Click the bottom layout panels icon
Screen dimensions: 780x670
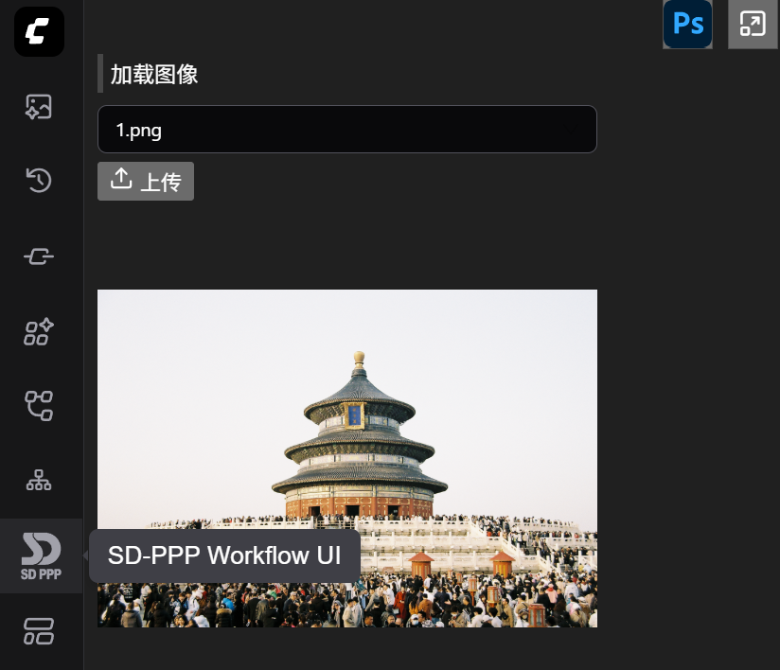(x=39, y=631)
